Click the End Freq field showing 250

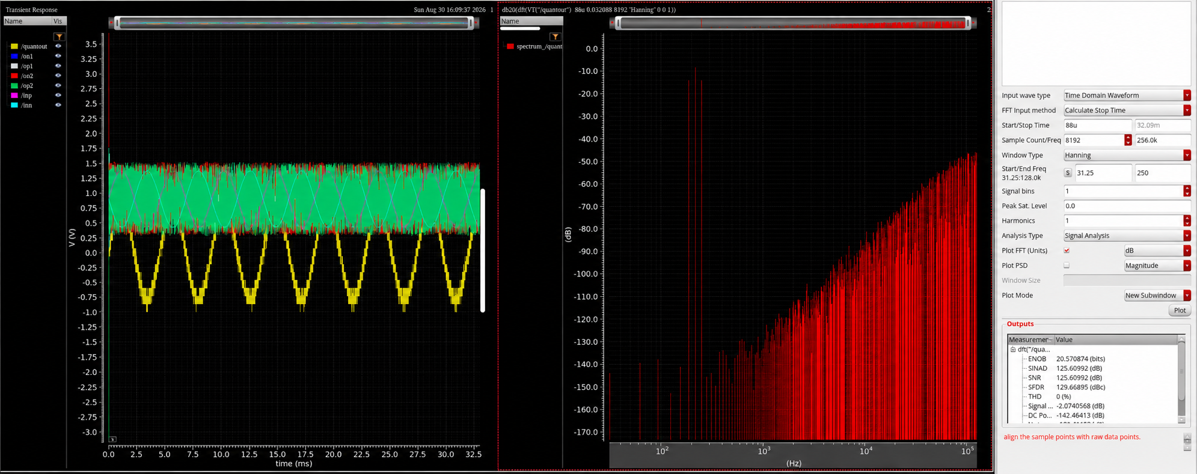(1163, 173)
